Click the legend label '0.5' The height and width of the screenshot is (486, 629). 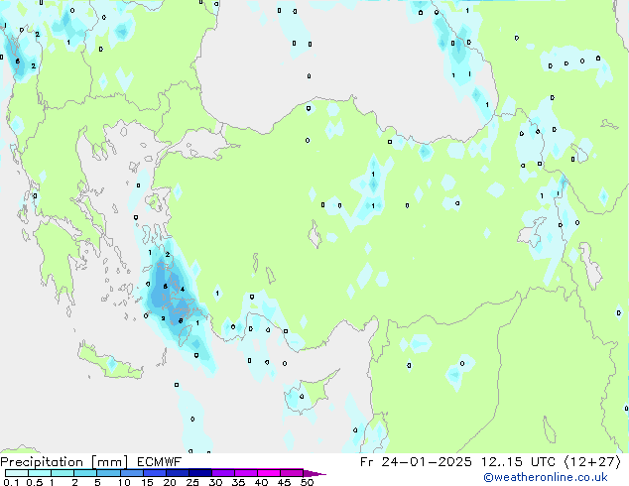tap(34, 482)
